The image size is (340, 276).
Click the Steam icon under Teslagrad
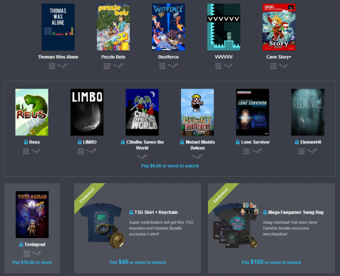[37, 253]
